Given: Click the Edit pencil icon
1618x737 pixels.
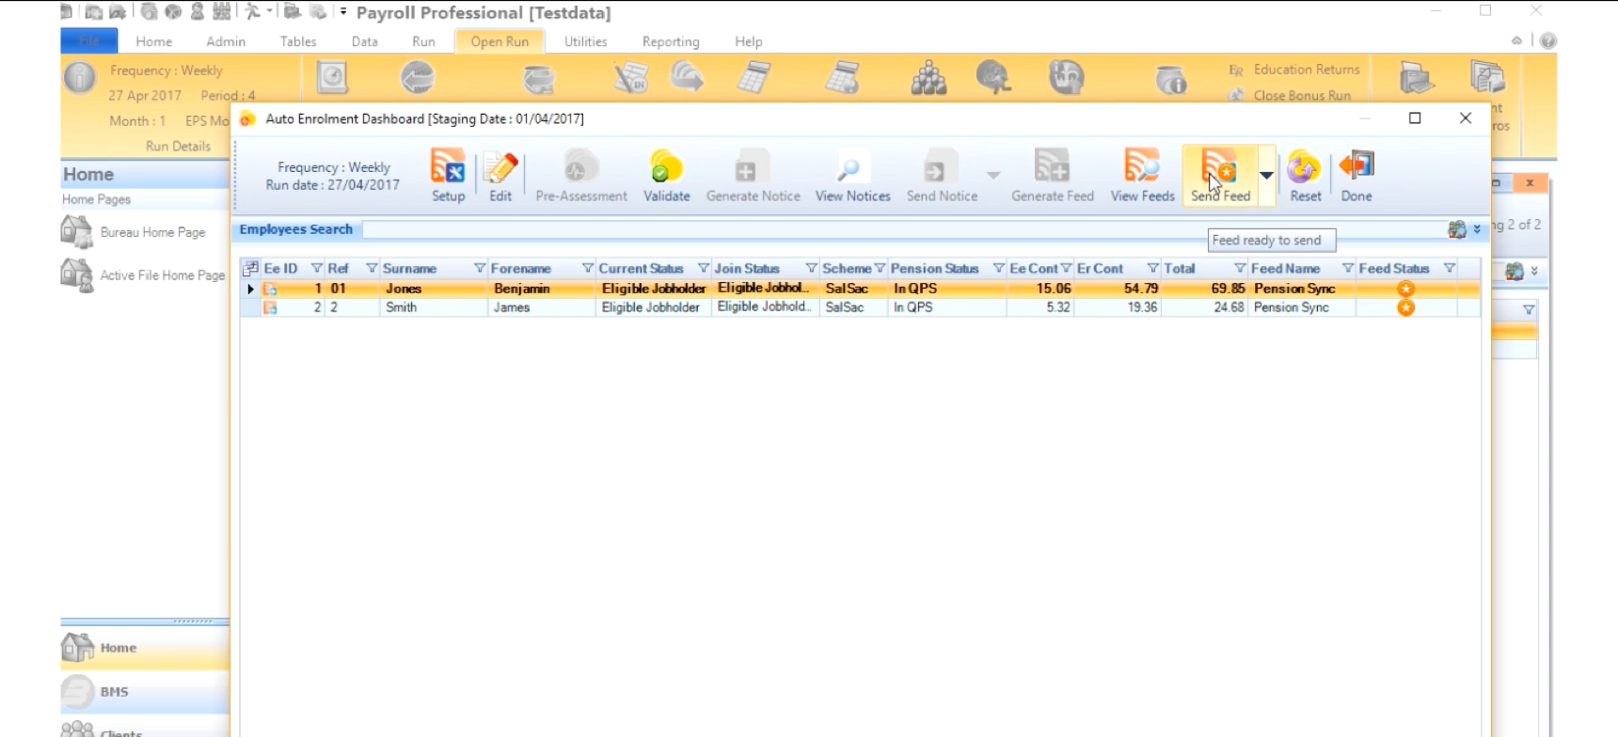Looking at the screenshot, I should (500, 176).
